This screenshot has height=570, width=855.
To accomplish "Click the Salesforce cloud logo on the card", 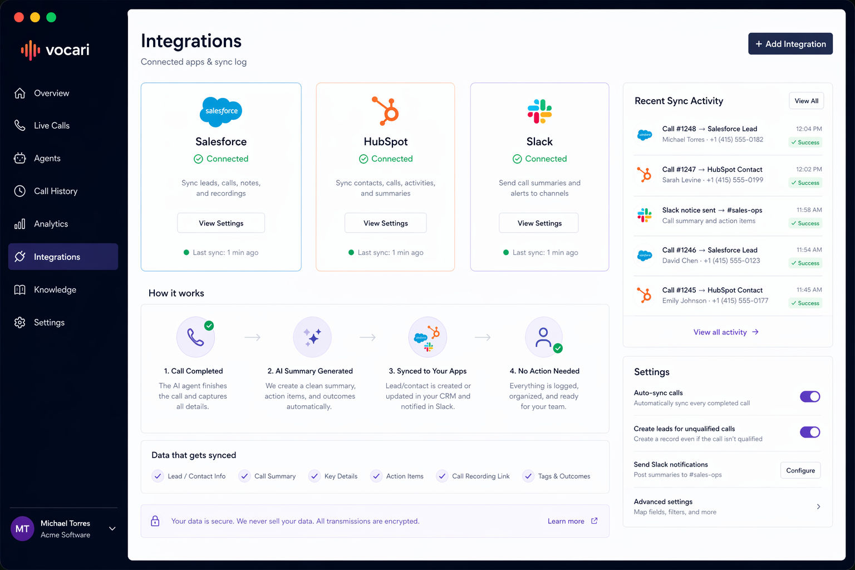I will pyautogui.click(x=221, y=111).
